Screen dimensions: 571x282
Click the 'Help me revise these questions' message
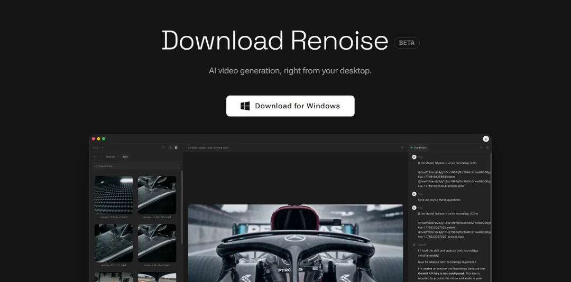(x=439, y=200)
